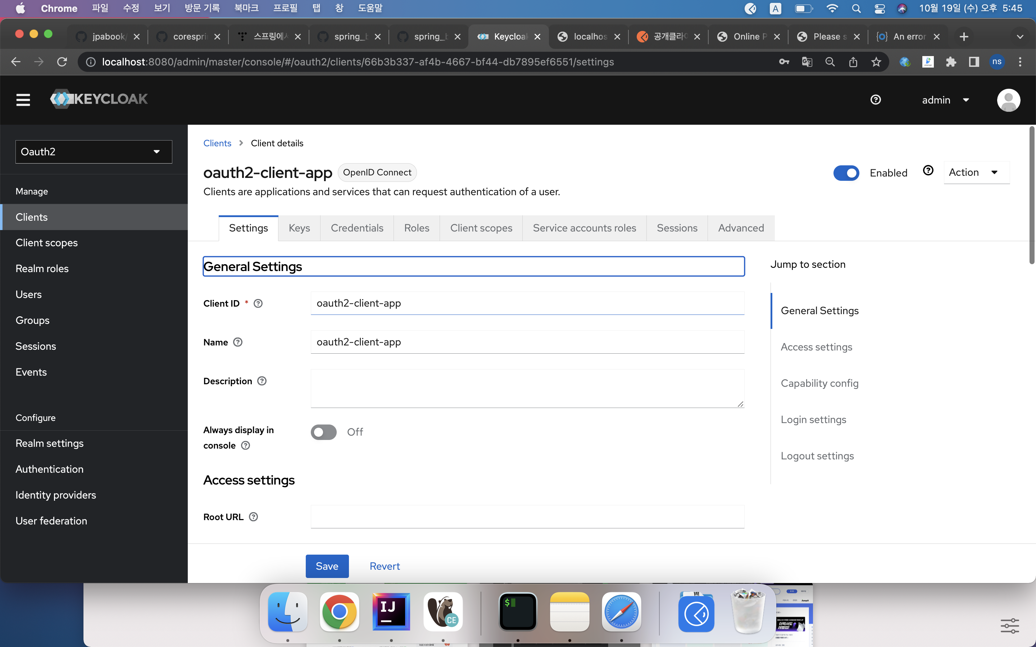1036x647 pixels.
Task: Expand the Oauth2 realm dropdown
Action: pos(92,151)
